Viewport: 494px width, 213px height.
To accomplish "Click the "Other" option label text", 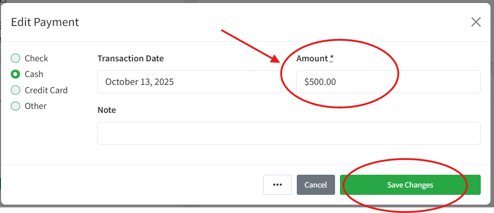I will point(36,106).
